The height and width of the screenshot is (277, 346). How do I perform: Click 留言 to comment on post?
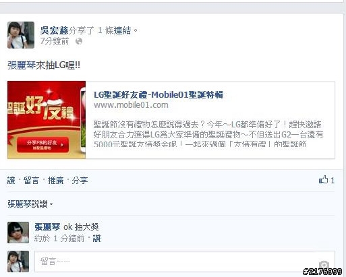point(31,181)
